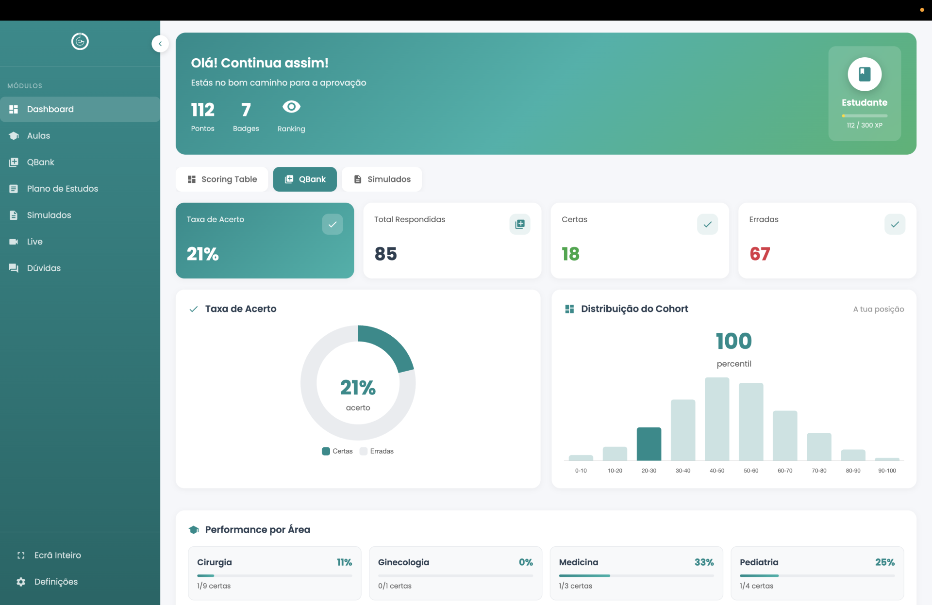Switch to the Scoring Table tab
The width and height of the screenshot is (932, 605).
[222, 180]
